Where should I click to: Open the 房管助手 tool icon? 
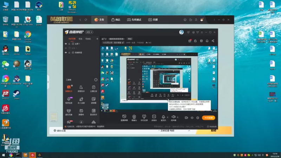81,89
